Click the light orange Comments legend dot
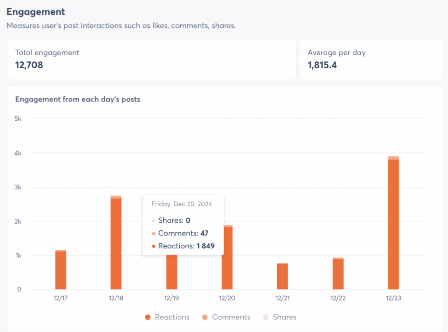Screen dimensions: 448x332 pyautogui.click(x=204, y=317)
